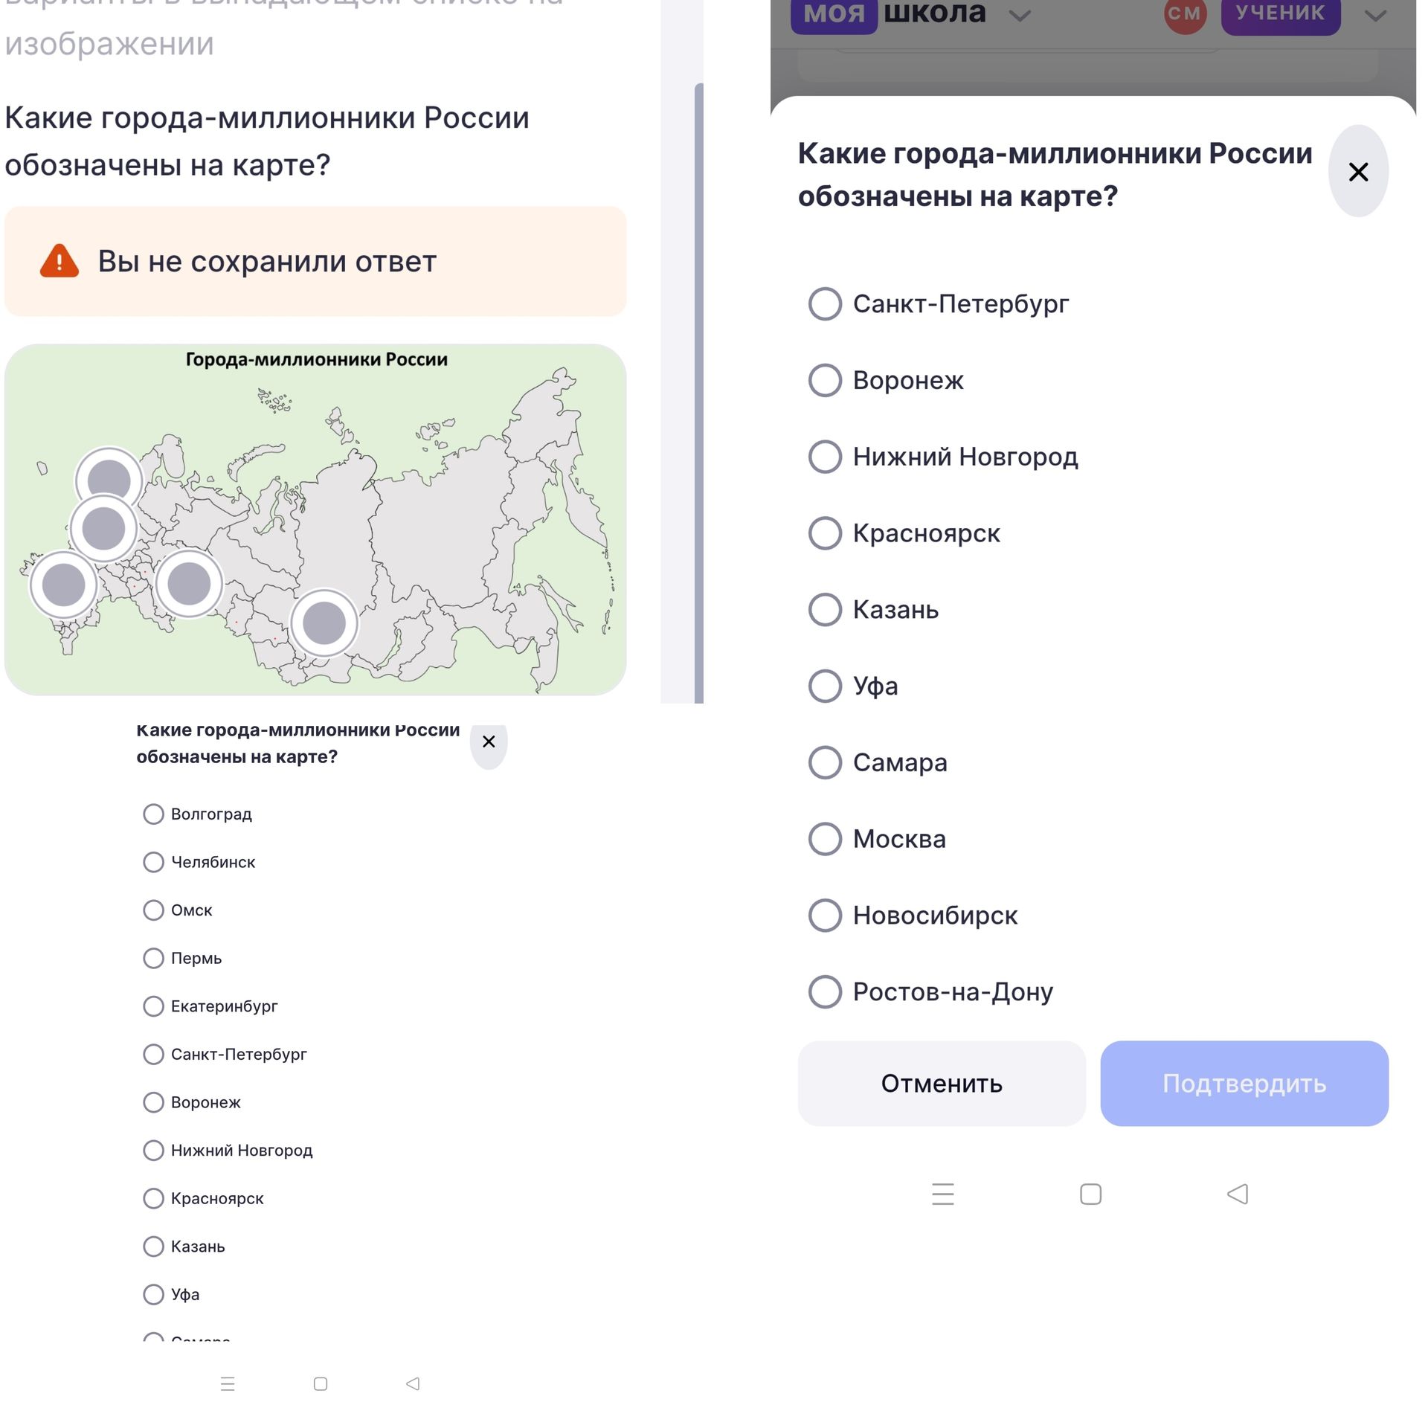The image size is (1428, 1428).
Task: Open the map marker dropdown in Siberia
Action: [x=324, y=623]
